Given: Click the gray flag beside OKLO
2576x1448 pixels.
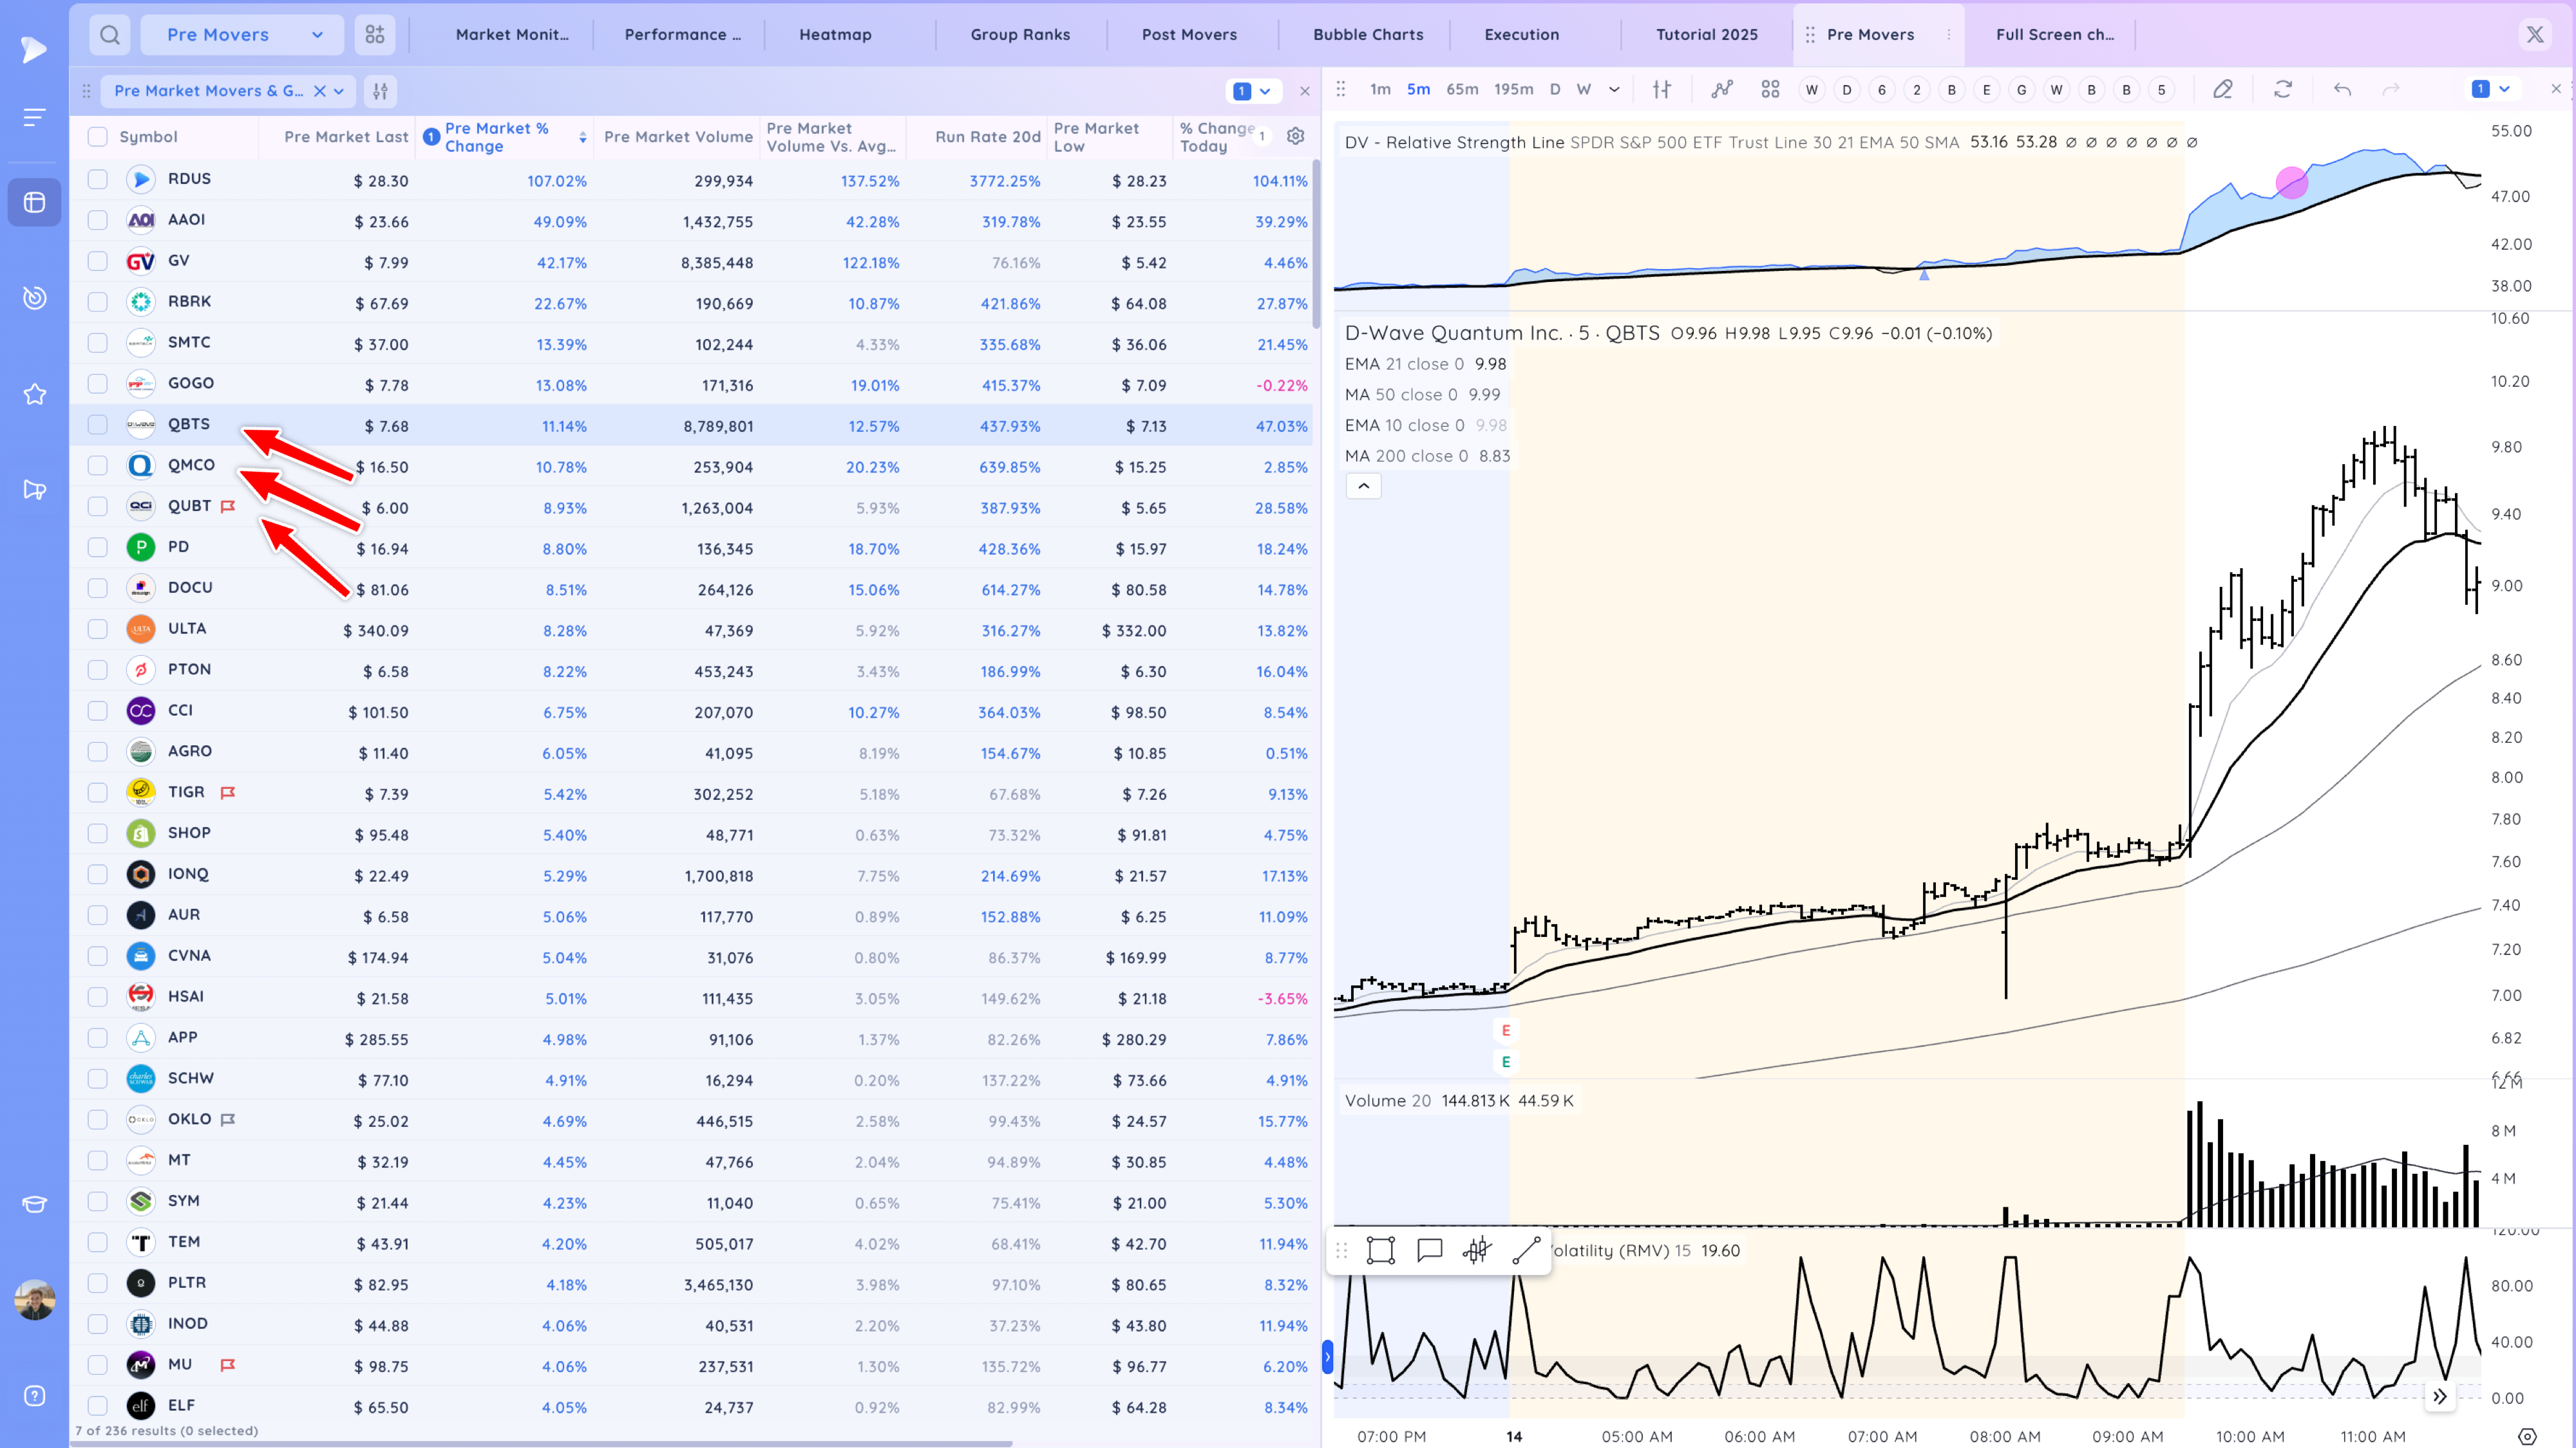Looking at the screenshot, I should pos(228,1119).
